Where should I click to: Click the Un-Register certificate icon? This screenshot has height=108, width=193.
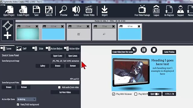169,11
